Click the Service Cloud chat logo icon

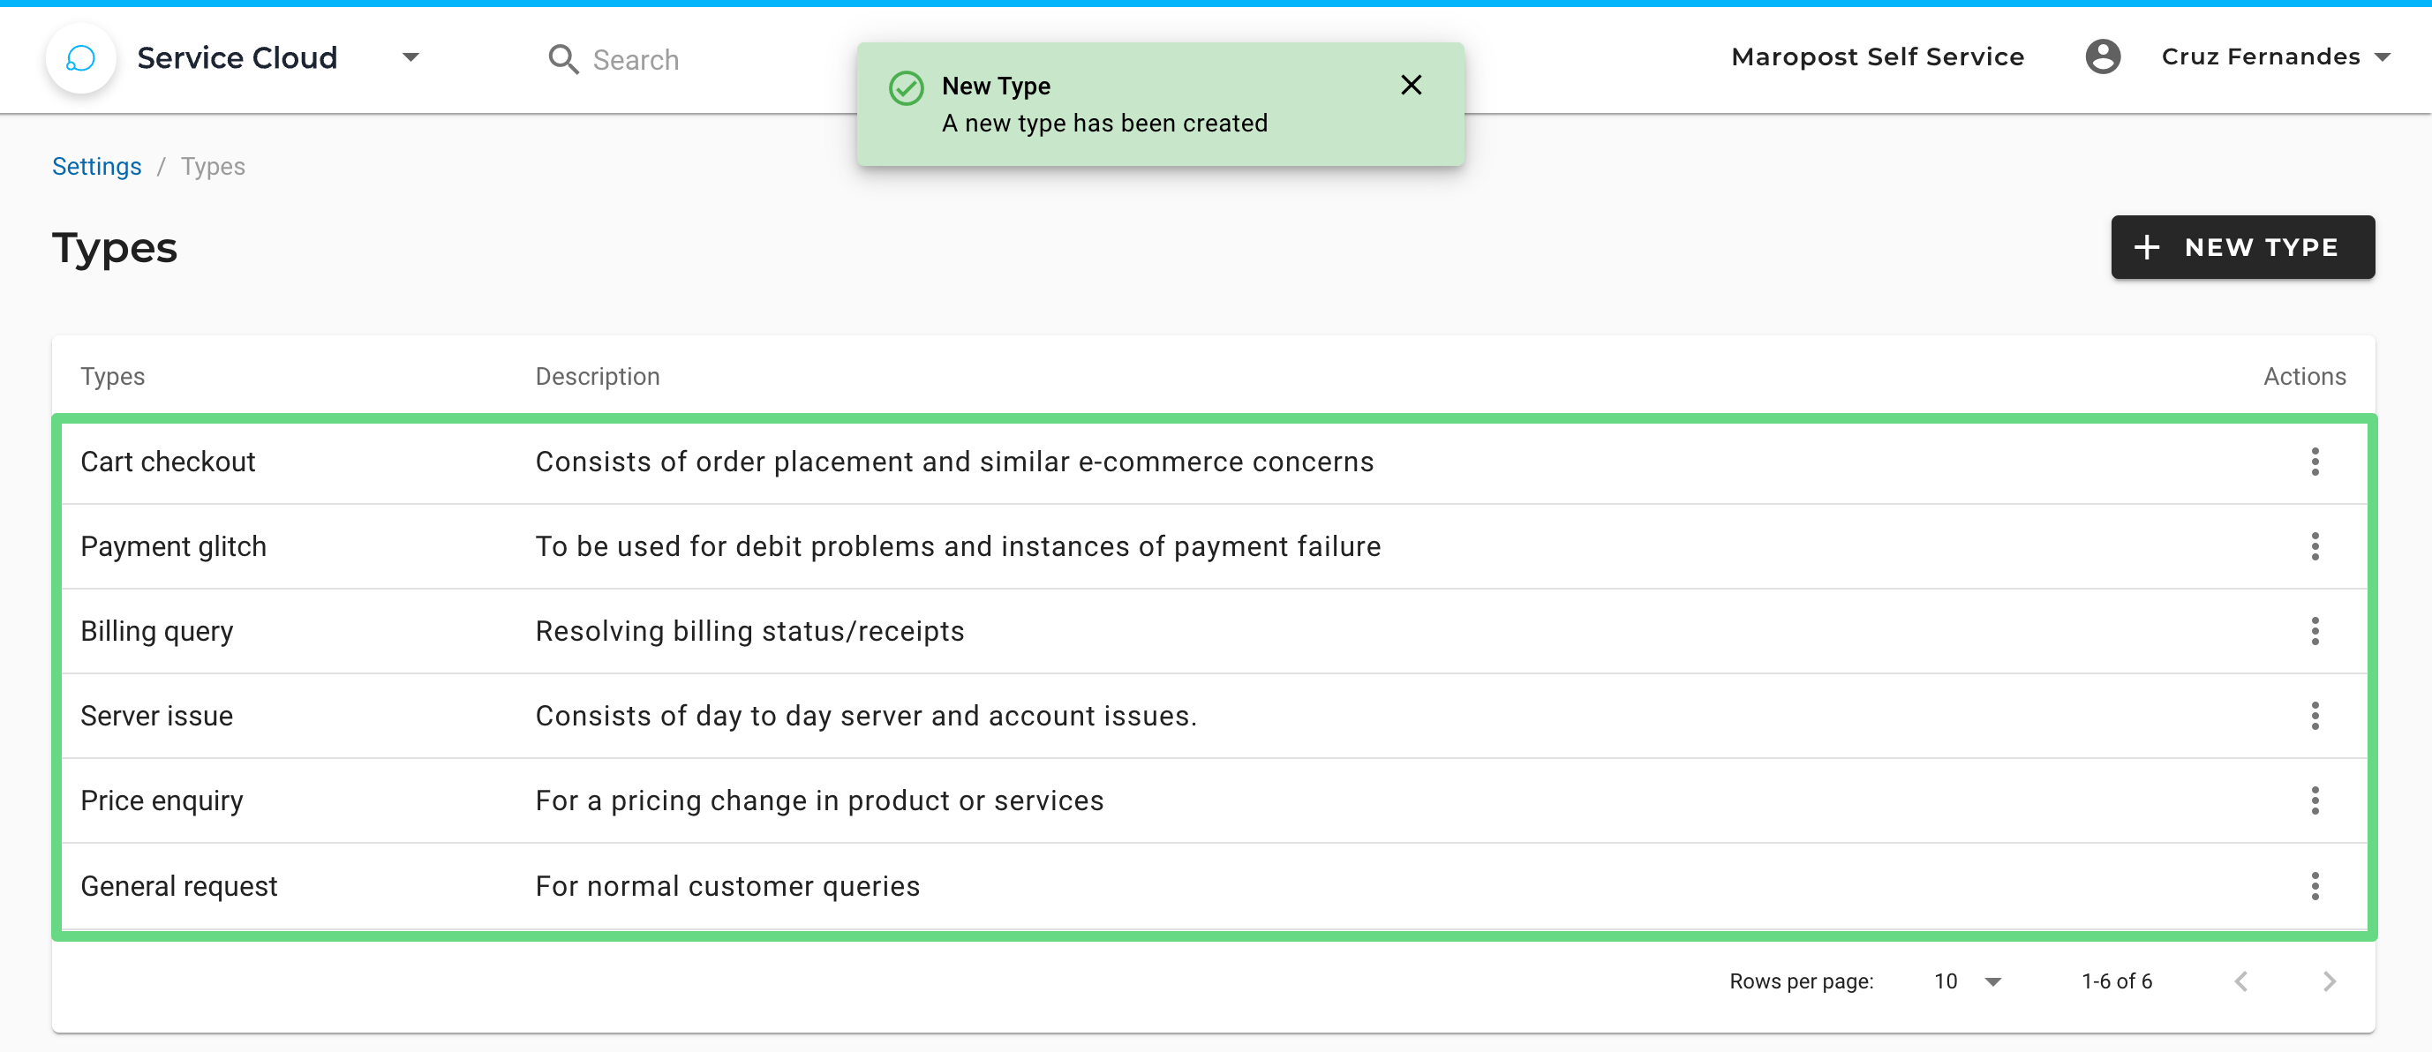tap(81, 57)
